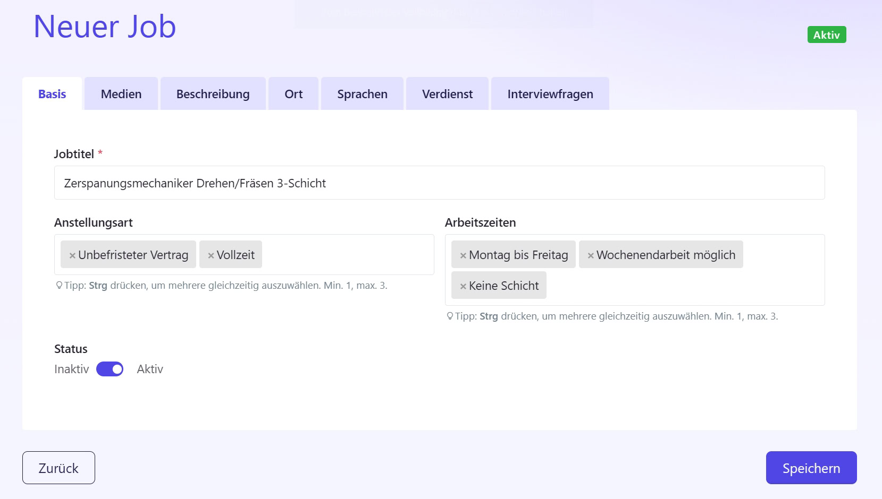Open the Sprachen tab
882x499 pixels.
point(362,93)
